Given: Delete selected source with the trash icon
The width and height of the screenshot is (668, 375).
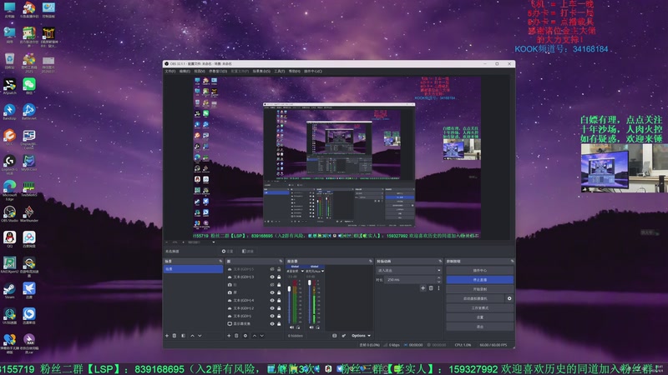Looking at the screenshot, I should (x=236, y=336).
